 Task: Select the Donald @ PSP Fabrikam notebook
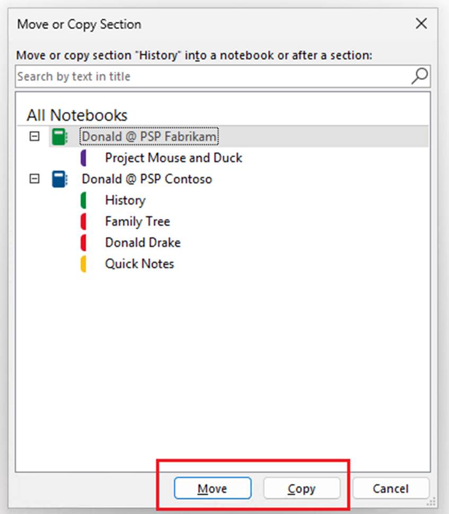(149, 137)
